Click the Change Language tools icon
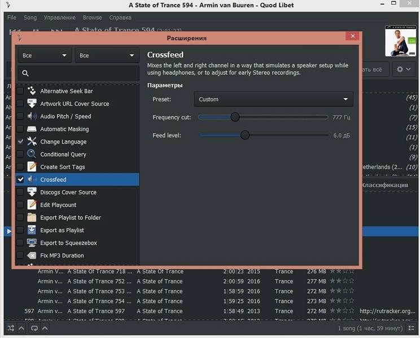The width and height of the screenshot is (420, 338). tap(32, 141)
